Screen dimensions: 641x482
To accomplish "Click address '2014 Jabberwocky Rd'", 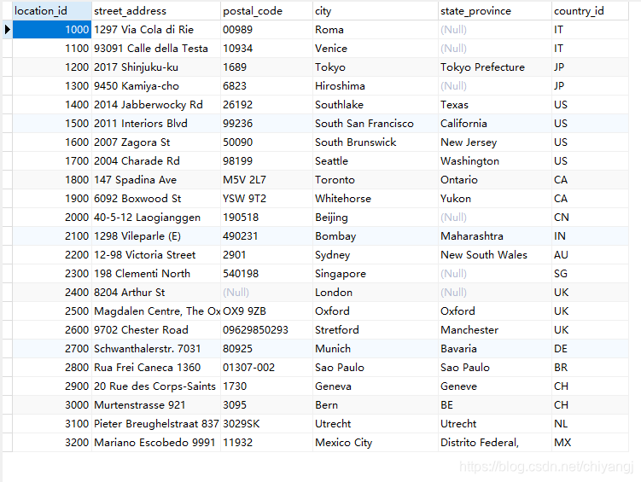I will point(156,105).
